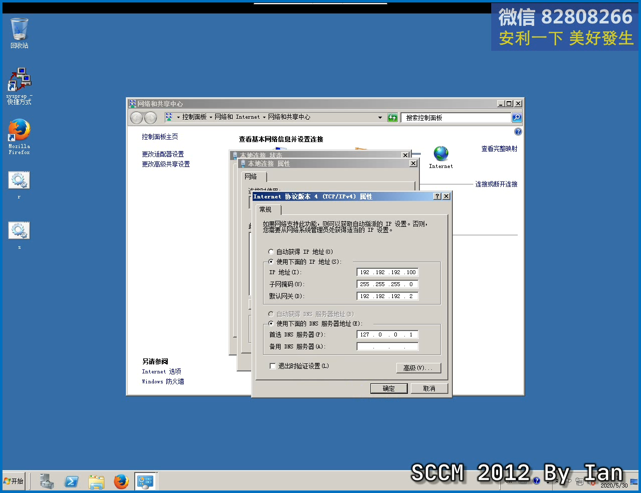Screen dimensions: 641x493
Task: Click the search magnifier icon
Action: click(x=517, y=118)
